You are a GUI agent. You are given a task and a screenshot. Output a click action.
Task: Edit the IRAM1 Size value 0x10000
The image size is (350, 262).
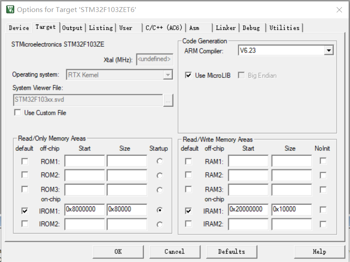tap(292, 210)
